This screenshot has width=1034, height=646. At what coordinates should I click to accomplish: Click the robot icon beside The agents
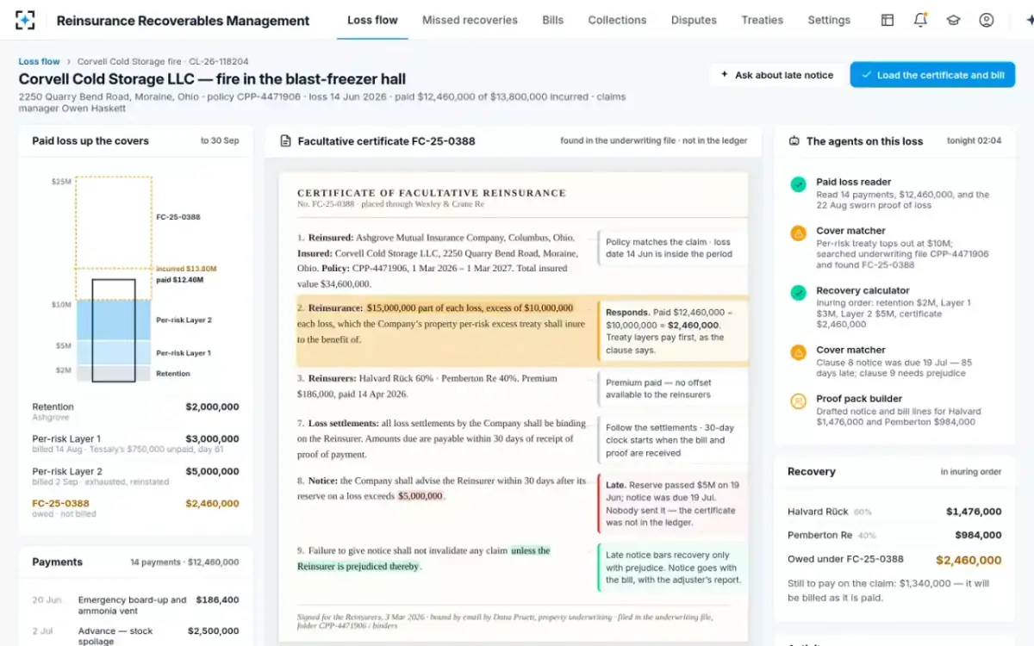click(x=794, y=140)
